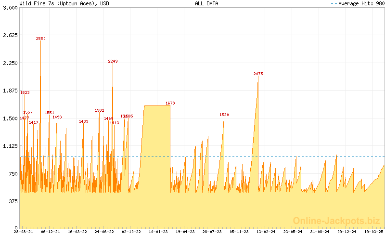Select the 1,125 y-axis tick label
The width and height of the screenshot is (385, 236).
tap(10, 146)
